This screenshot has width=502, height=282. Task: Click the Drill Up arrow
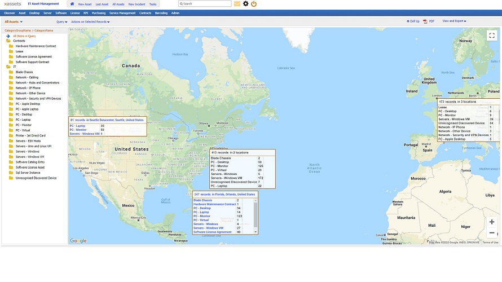coord(408,21)
